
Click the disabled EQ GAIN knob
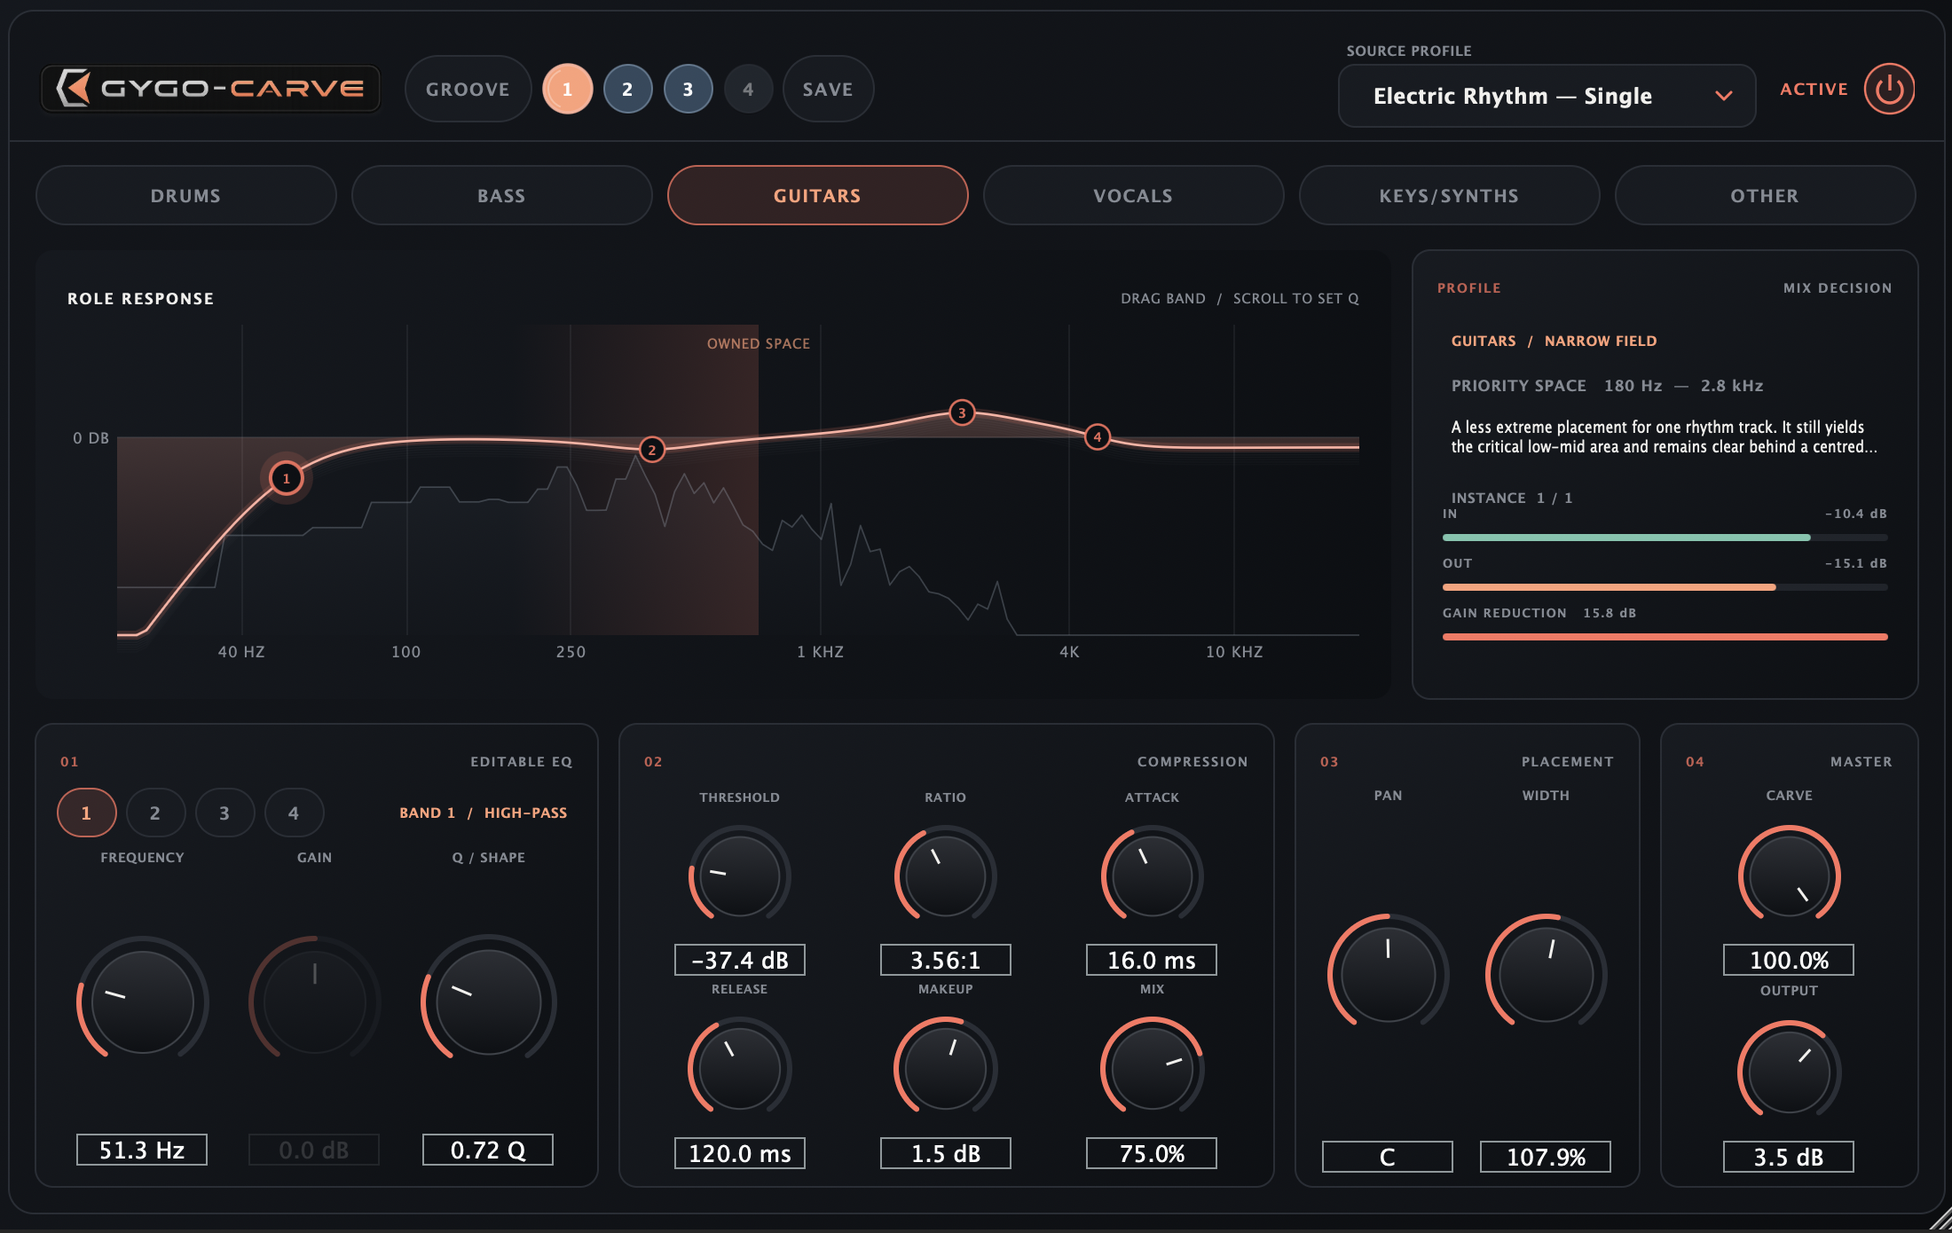314,1001
